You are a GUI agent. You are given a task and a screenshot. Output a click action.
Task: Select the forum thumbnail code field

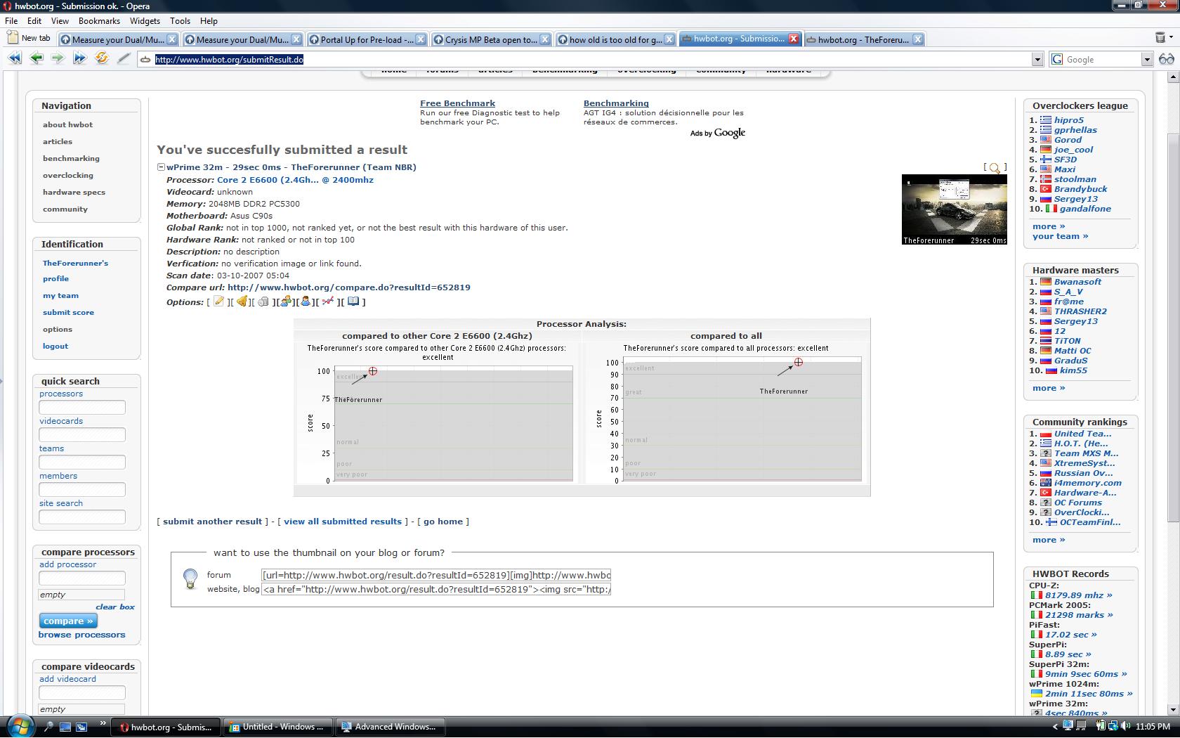tap(436, 575)
